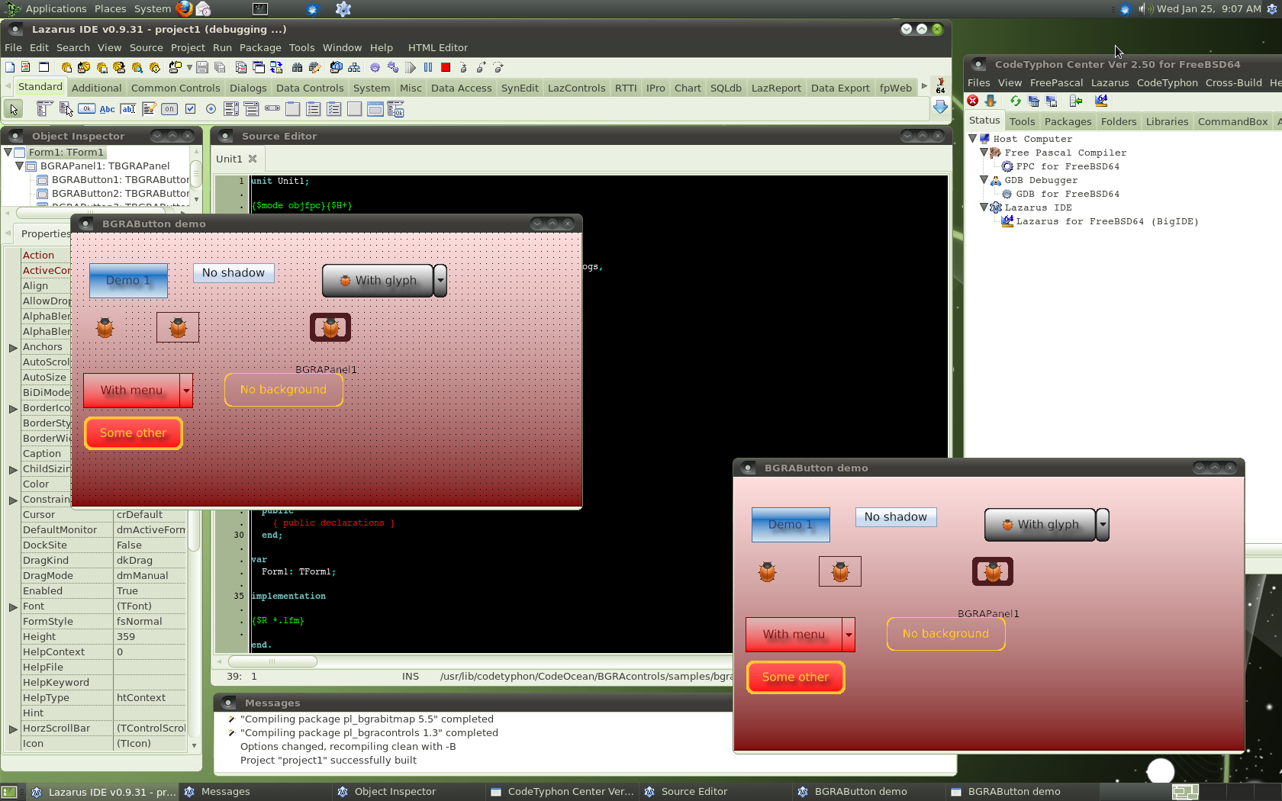Click Demo 1 button in right demo window

pos(791,525)
